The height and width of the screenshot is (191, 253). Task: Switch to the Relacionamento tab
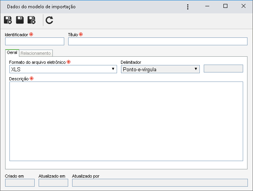coord(35,53)
